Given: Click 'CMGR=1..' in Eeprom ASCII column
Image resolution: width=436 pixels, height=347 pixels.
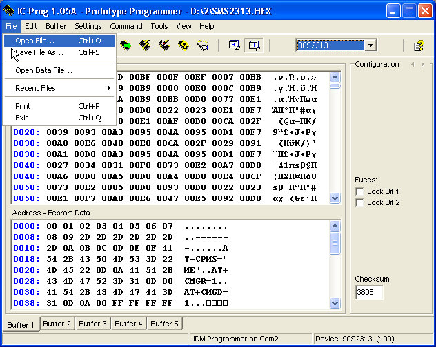Looking at the screenshot, I should 206,281.
